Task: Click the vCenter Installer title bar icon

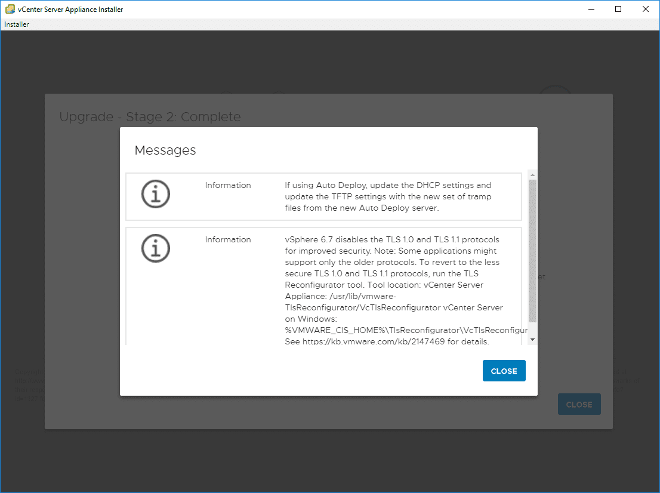Action: (10, 9)
